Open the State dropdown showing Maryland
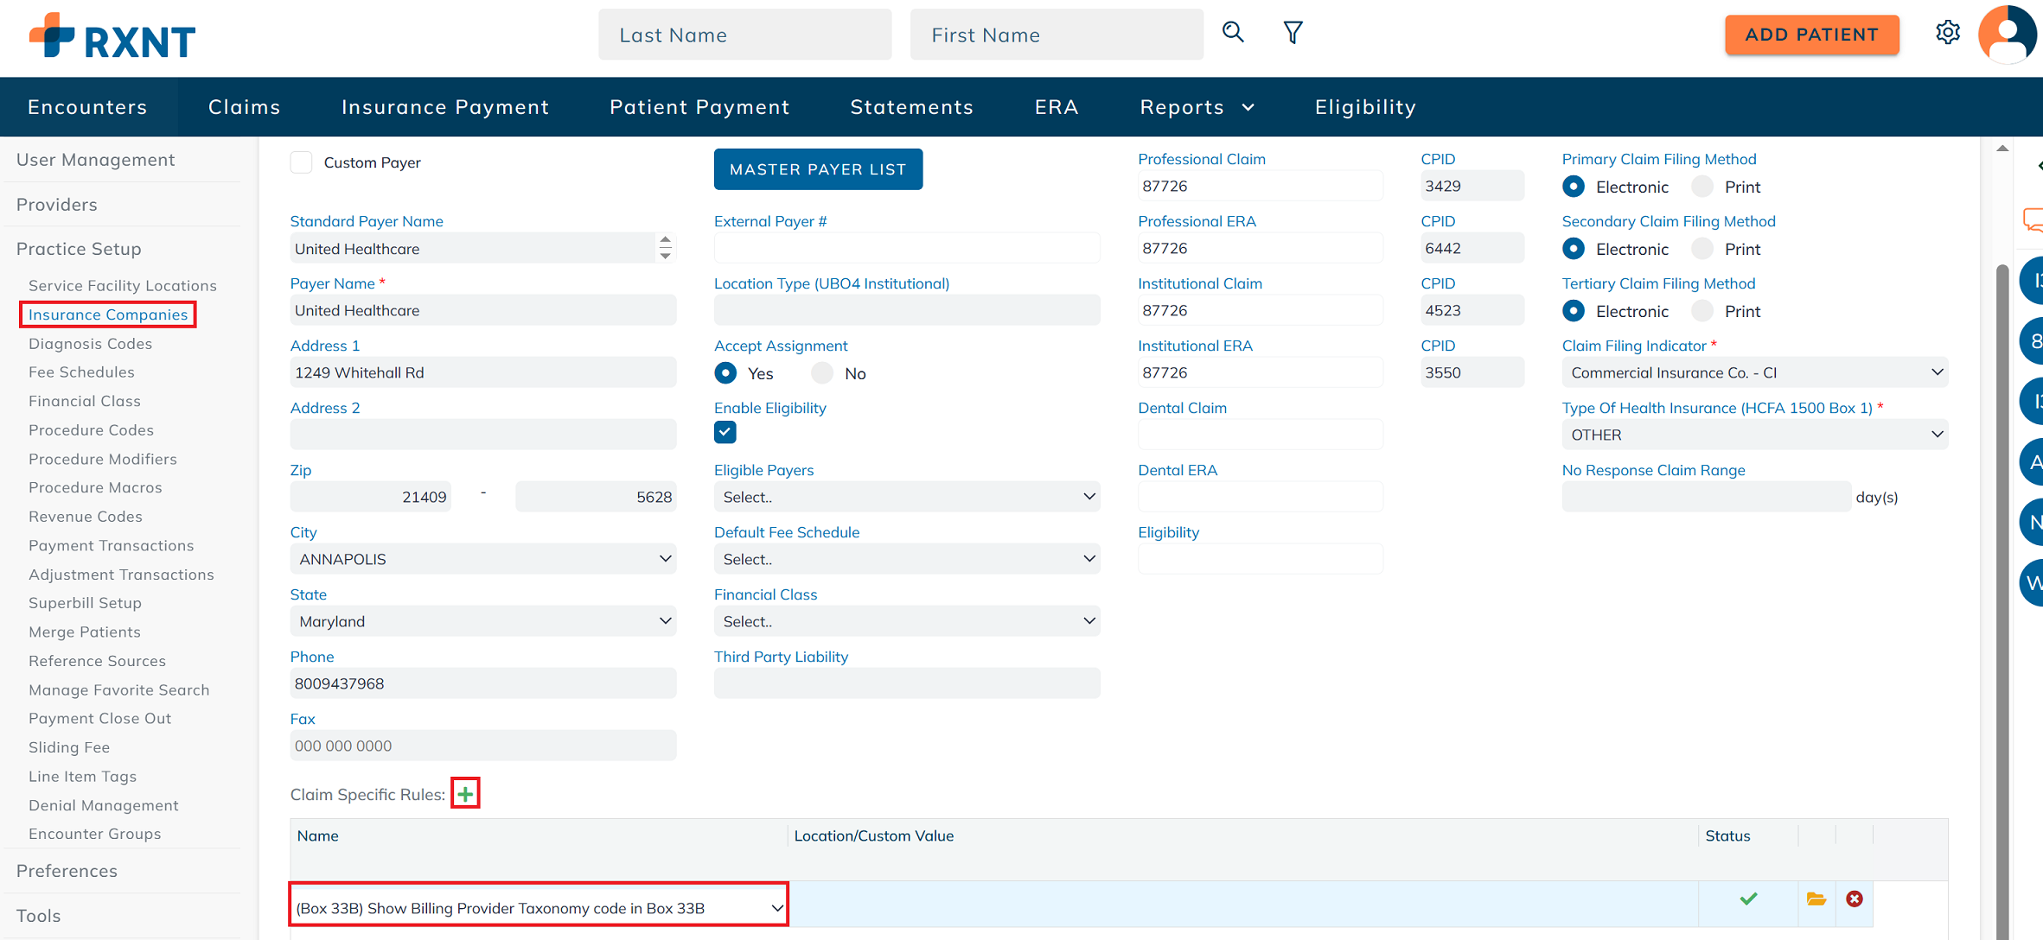This screenshot has height=940, width=2043. [x=483, y=621]
